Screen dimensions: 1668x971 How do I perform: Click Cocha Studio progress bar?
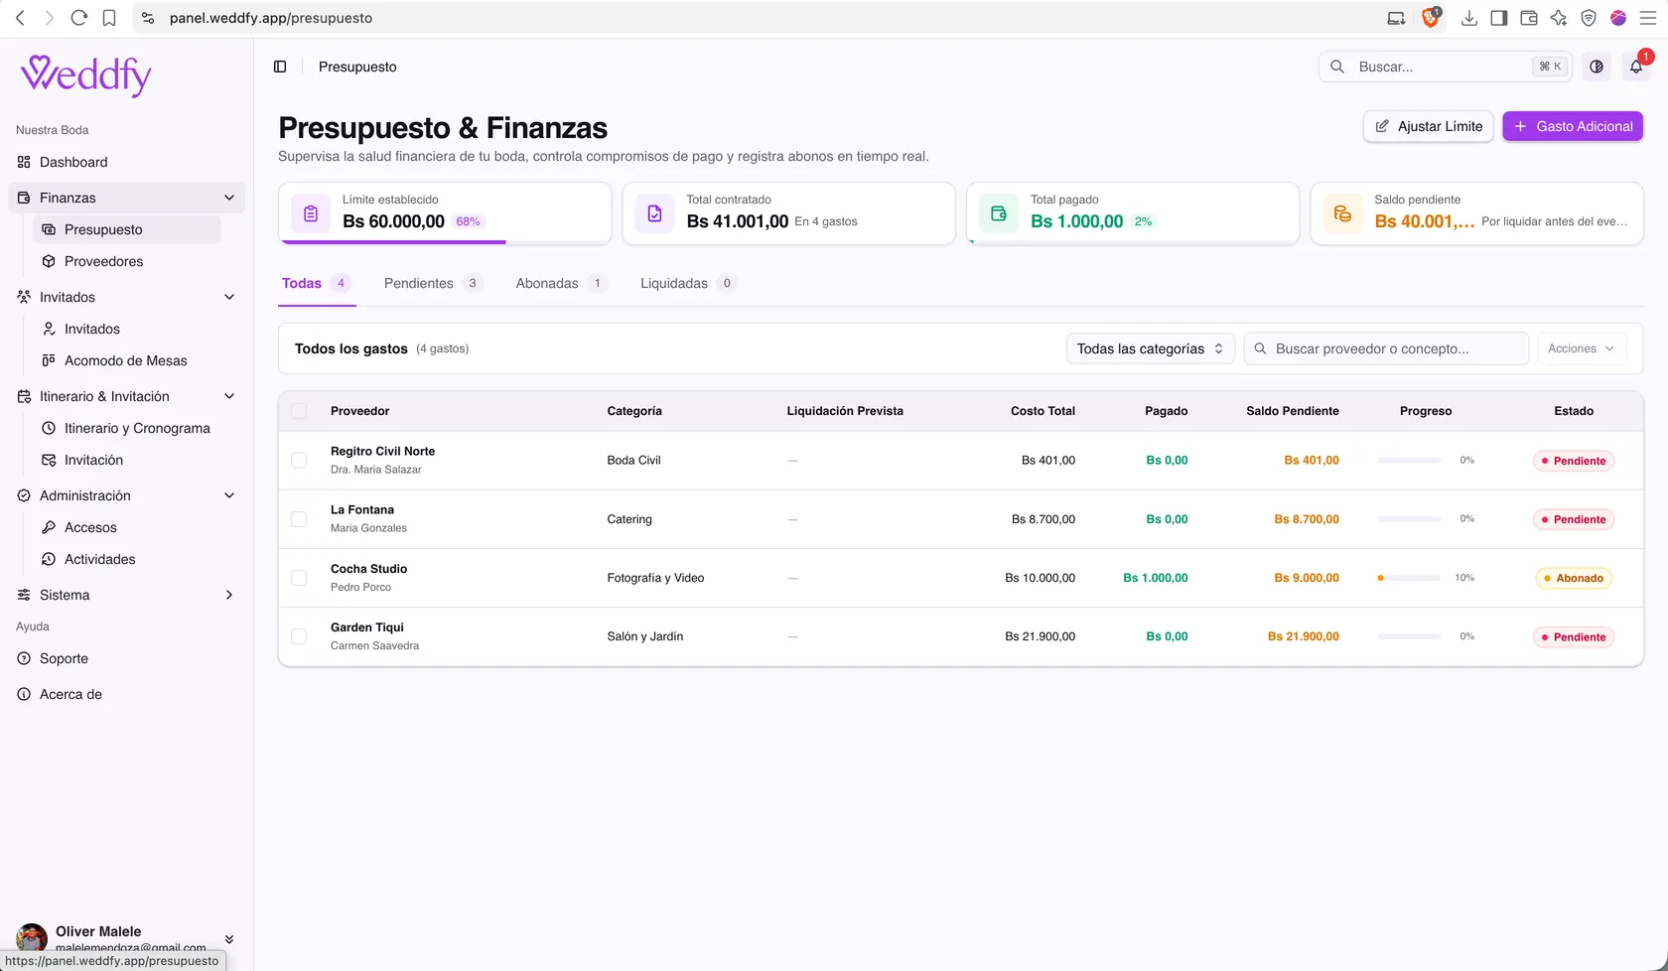coord(1409,578)
